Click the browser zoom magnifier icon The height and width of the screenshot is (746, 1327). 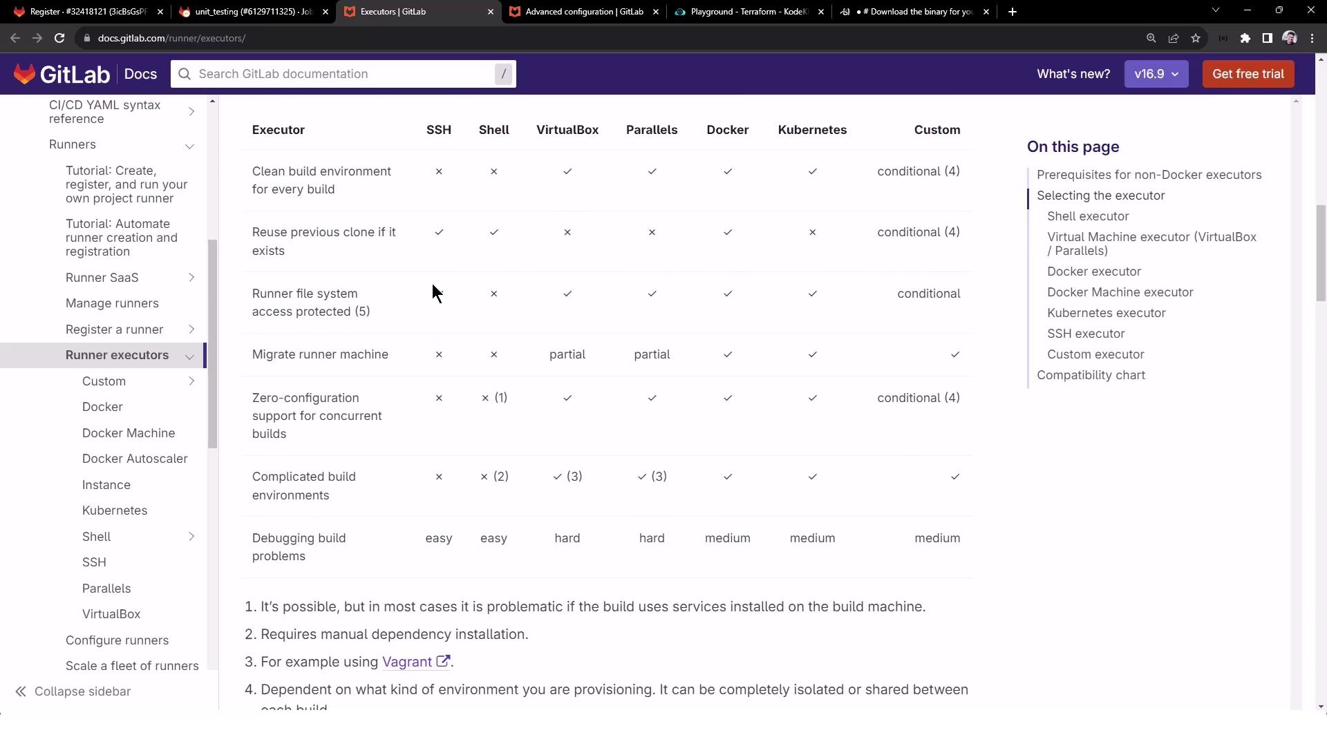(x=1151, y=38)
